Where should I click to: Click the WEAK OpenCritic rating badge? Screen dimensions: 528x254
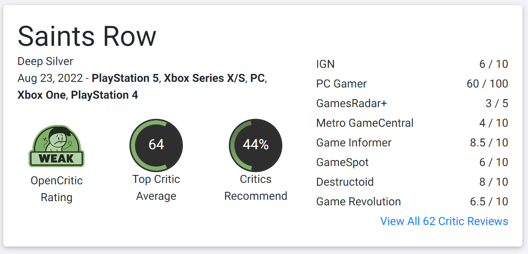(57, 146)
